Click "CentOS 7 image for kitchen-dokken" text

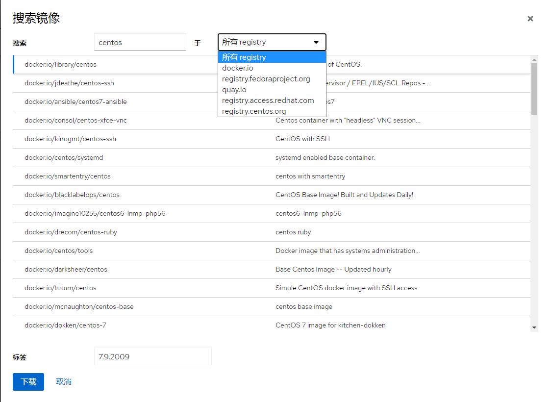pos(330,325)
